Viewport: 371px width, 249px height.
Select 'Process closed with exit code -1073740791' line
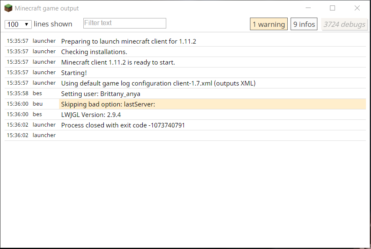pyautogui.click(x=185, y=125)
